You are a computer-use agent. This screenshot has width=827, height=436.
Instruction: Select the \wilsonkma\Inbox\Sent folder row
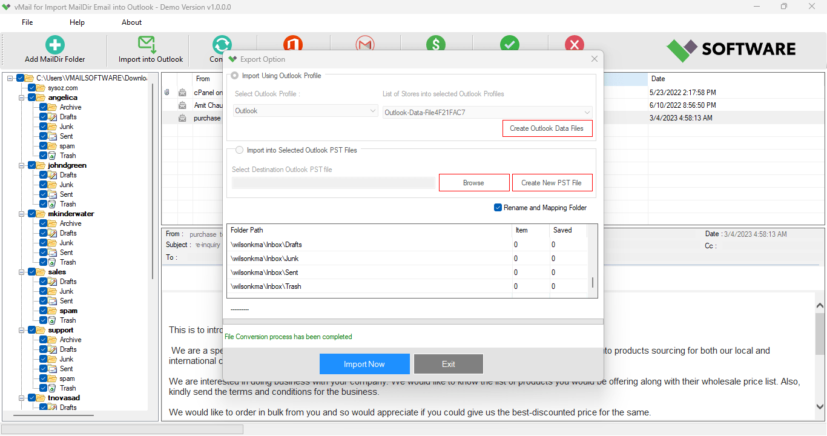tap(407, 272)
